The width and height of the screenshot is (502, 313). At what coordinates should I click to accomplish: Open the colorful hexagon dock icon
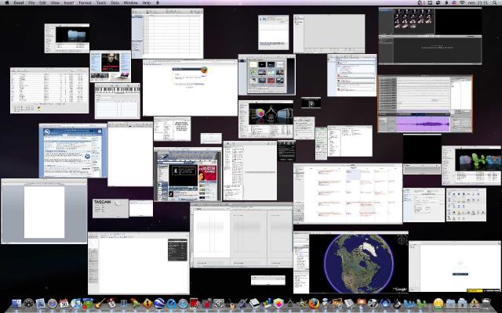[278, 304]
